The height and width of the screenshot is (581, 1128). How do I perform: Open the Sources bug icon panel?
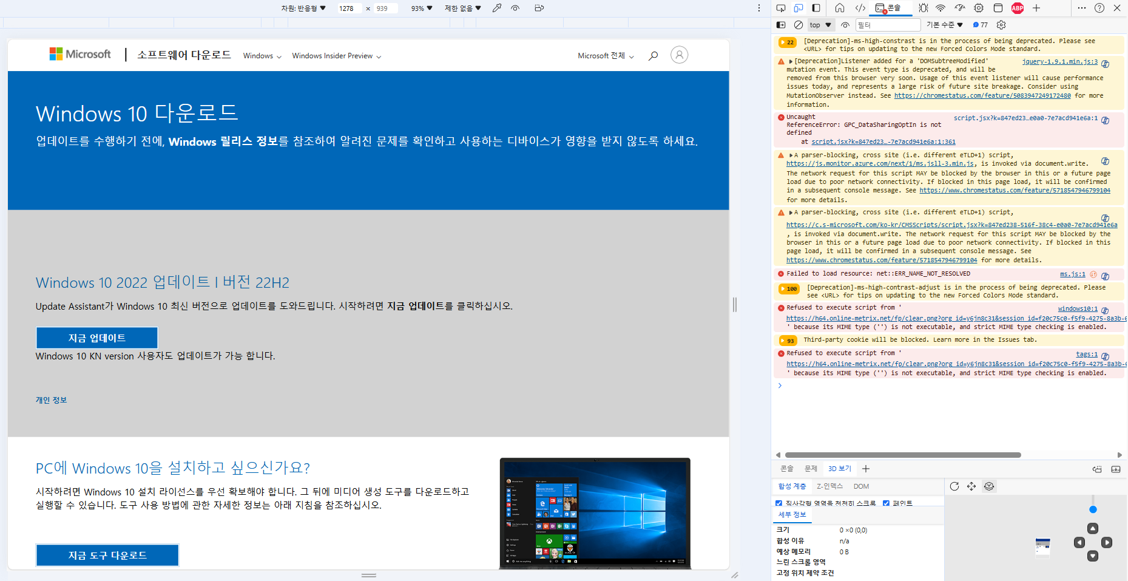tap(923, 8)
